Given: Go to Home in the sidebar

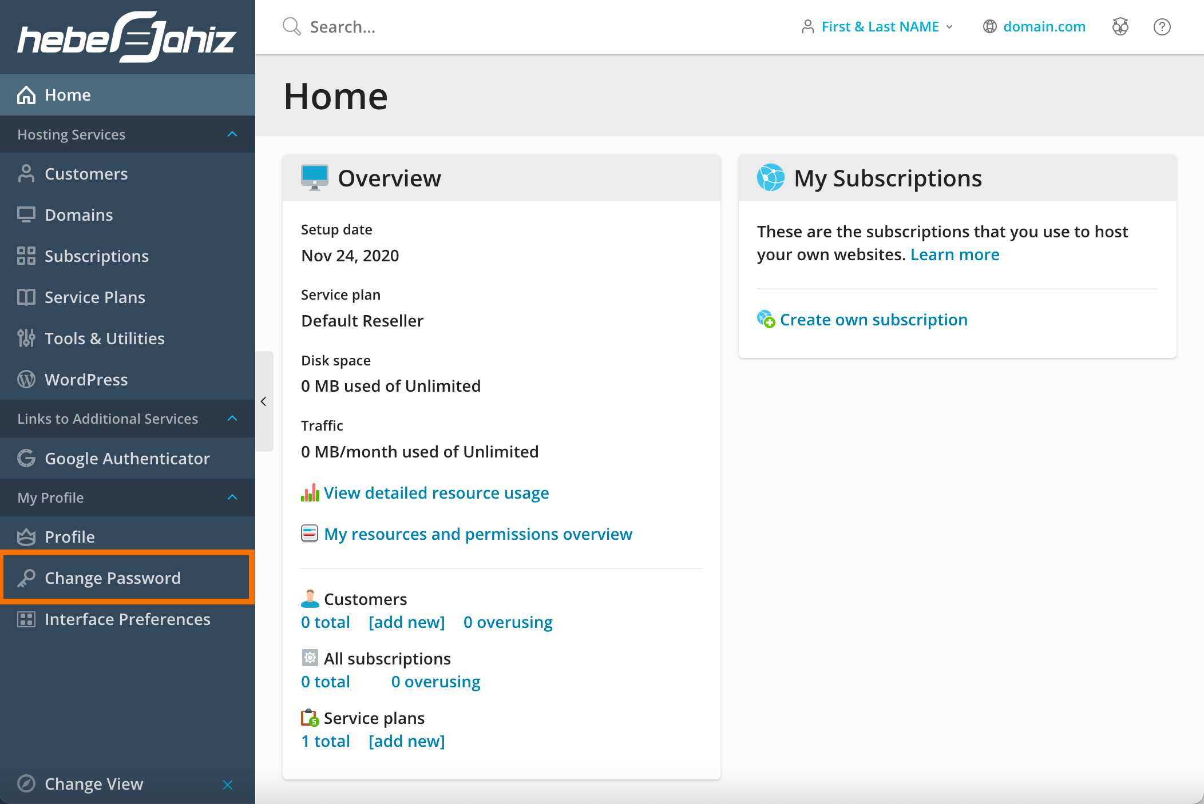Looking at the screenshot, I should [128, 95].
